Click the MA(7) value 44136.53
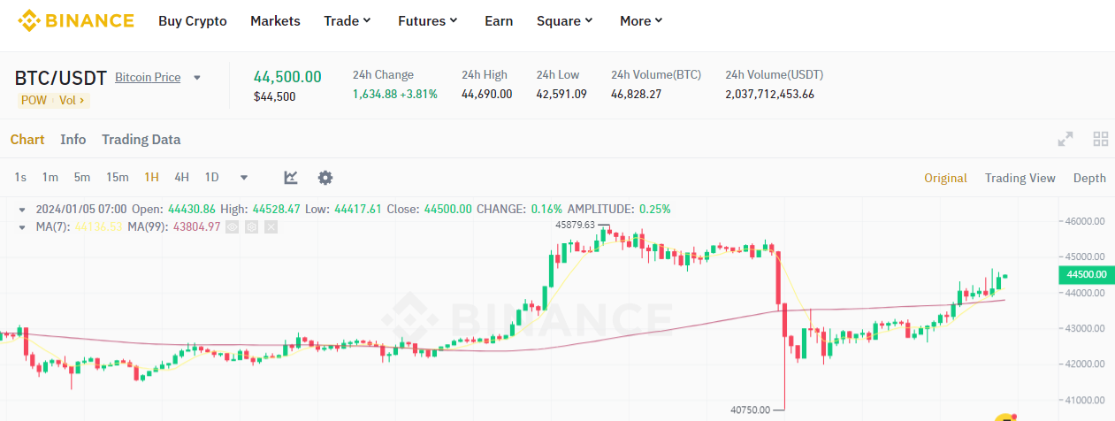Image resolution: width=1115 pixels, height=421 pixels. pyautogui.click(x=98, y=227)
